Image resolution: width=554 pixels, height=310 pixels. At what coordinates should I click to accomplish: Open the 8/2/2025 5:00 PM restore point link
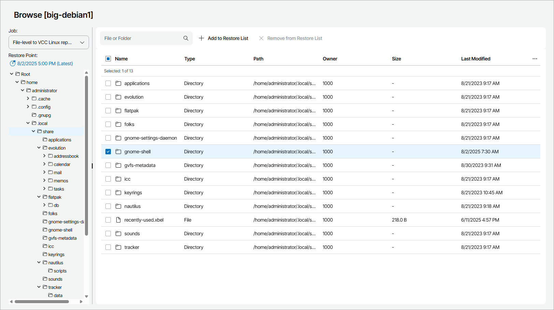(x=45, y=64)
